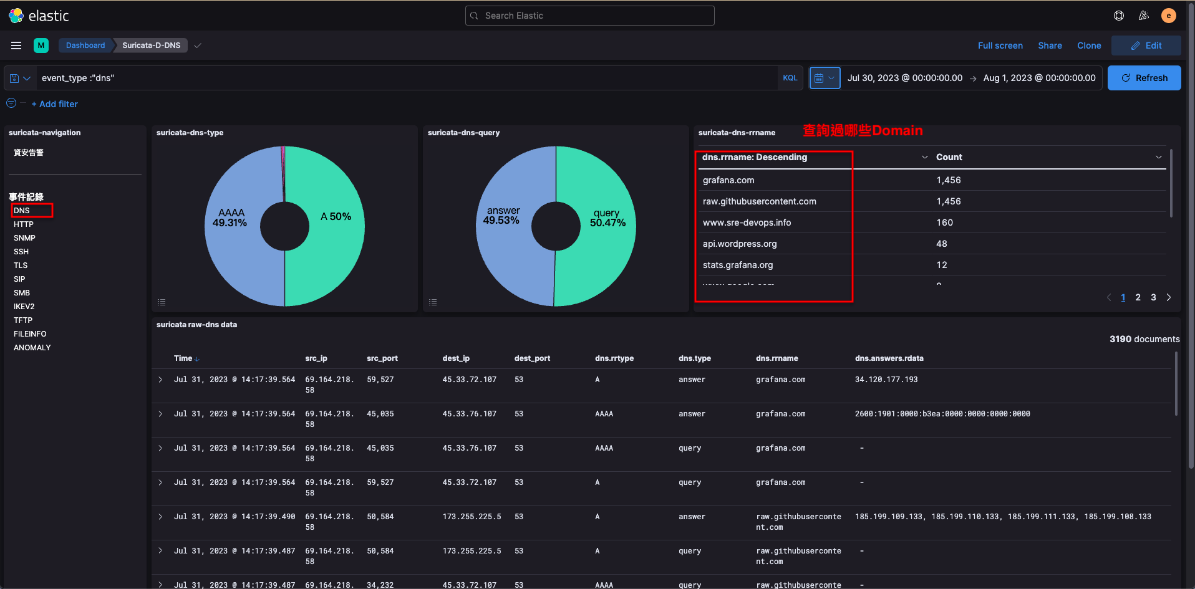Select TFTP in event navigation
Image resolution: width=1195 pixels, height=589 pixels.
click(x=23, y=320)
